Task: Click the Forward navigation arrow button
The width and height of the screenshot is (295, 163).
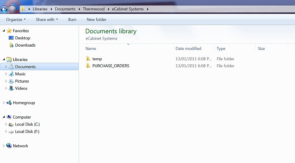Action: pos(12,9)
